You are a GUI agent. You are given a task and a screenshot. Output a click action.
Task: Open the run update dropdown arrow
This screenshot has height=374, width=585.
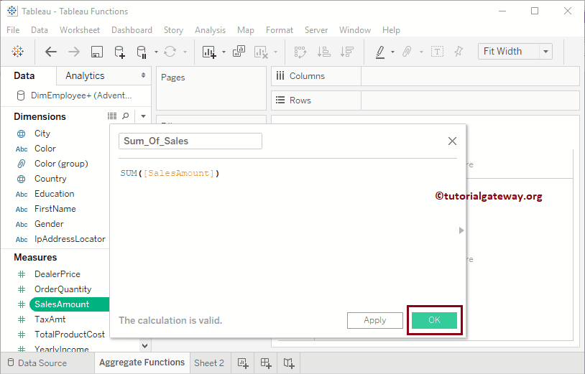coord(185,52)
